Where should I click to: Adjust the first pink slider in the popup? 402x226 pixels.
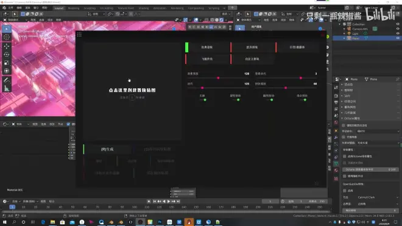point(218,78)
